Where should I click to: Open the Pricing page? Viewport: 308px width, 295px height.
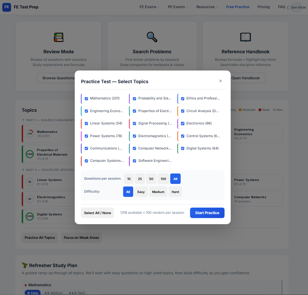pyautogui.click(x=263, y=7)
